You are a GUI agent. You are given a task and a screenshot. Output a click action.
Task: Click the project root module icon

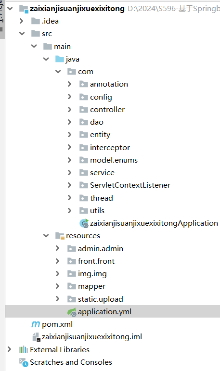(24, 9)
